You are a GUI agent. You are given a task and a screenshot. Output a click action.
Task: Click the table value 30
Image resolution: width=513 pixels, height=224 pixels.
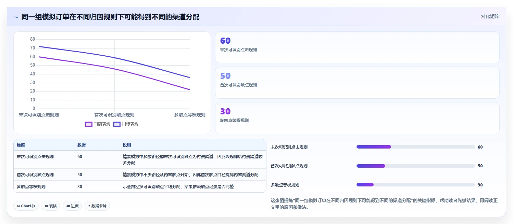tap(80, 187)
